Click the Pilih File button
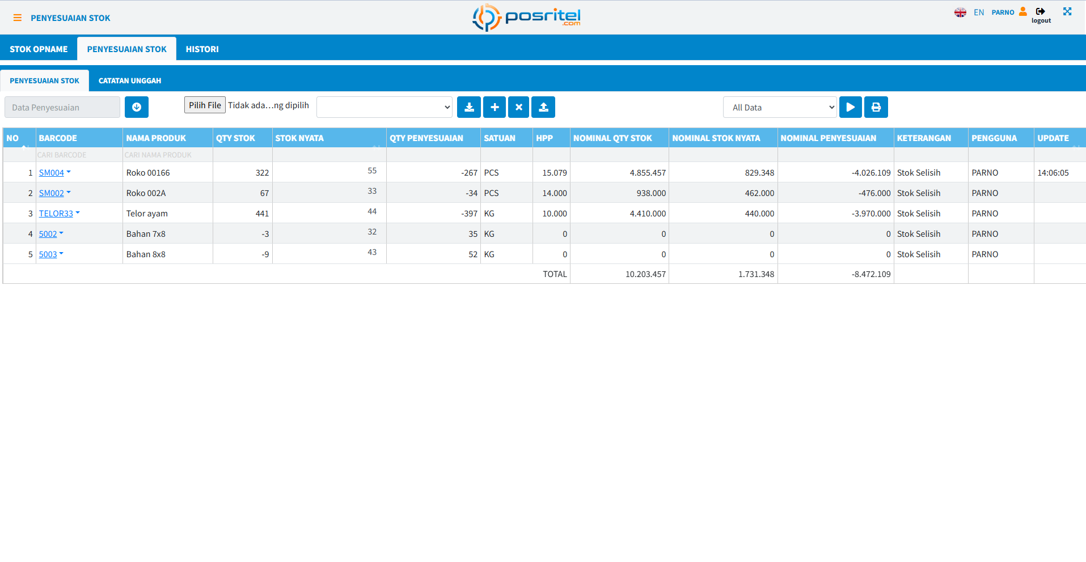Image resolution: width=1086 pixels, height=562 pixels. coord(205,105)
